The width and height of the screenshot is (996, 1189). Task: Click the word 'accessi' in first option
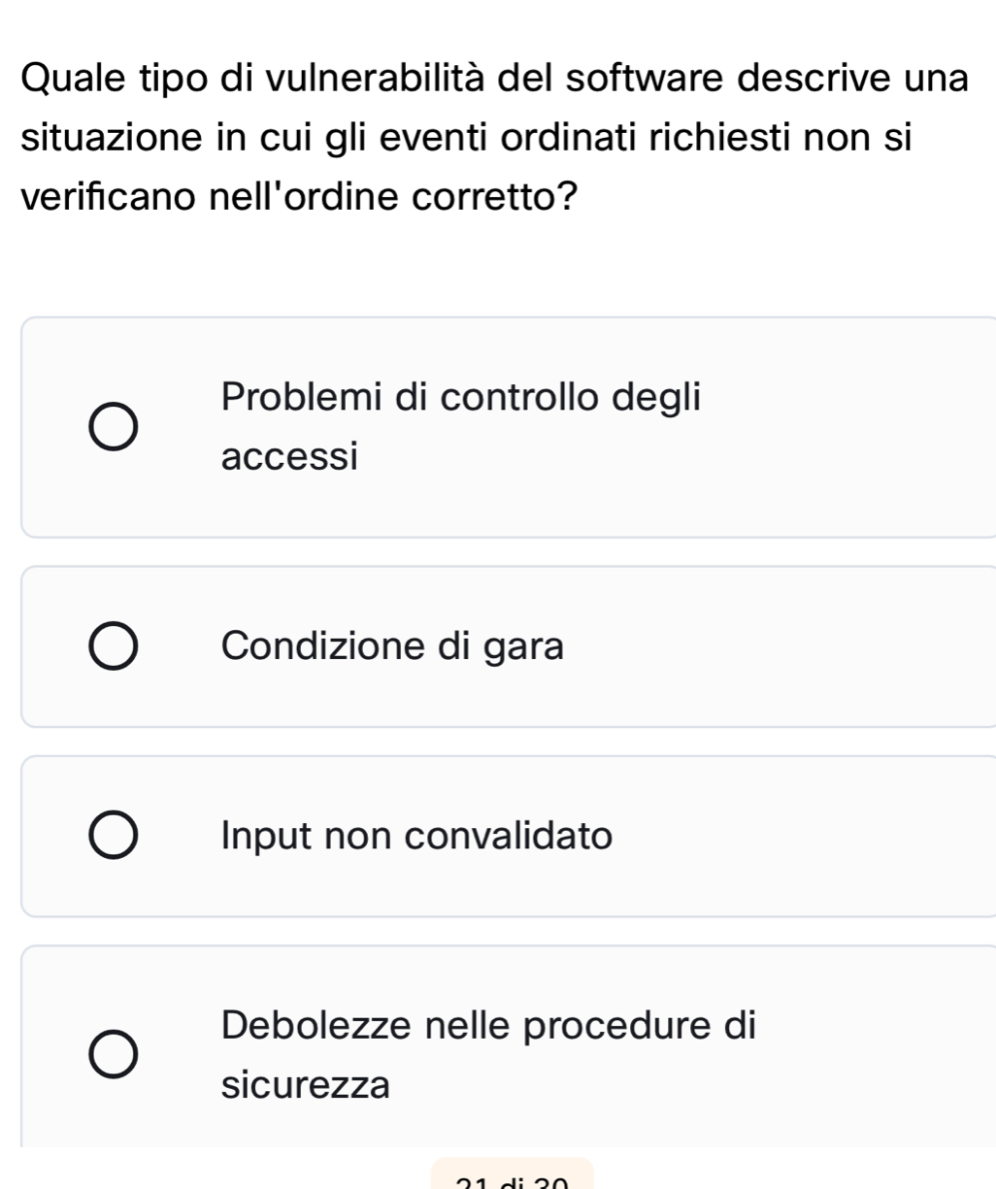tap(290, 455)
